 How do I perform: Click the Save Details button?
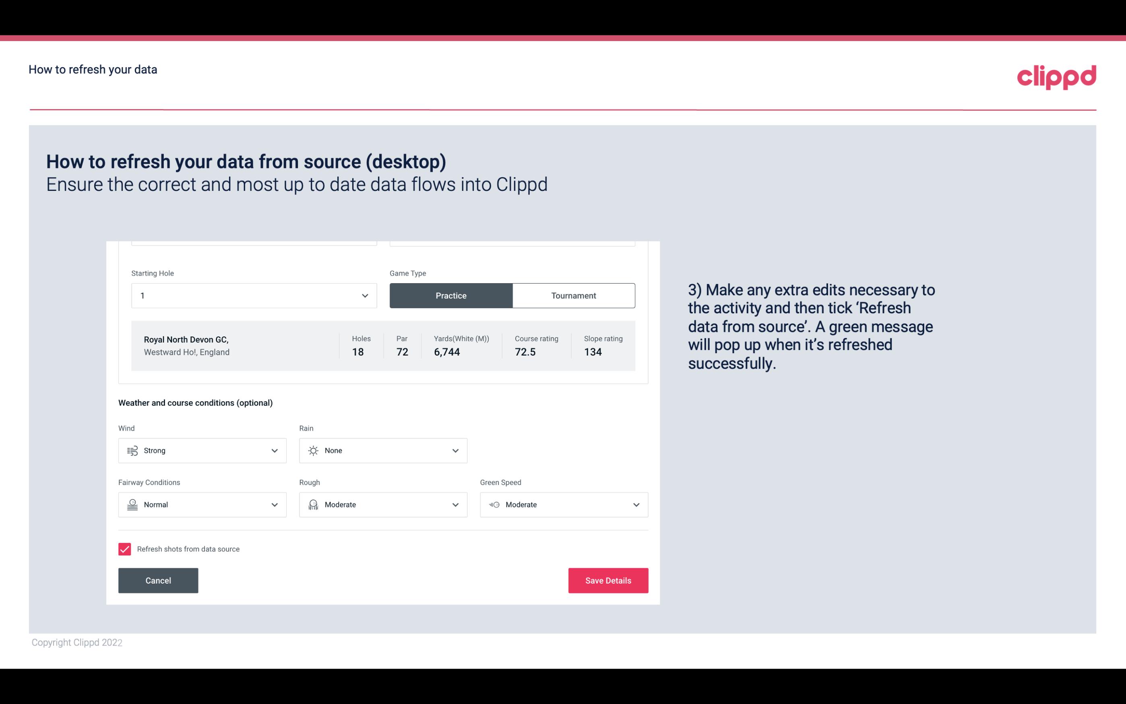pyautogui.click(x=608, y=581)
